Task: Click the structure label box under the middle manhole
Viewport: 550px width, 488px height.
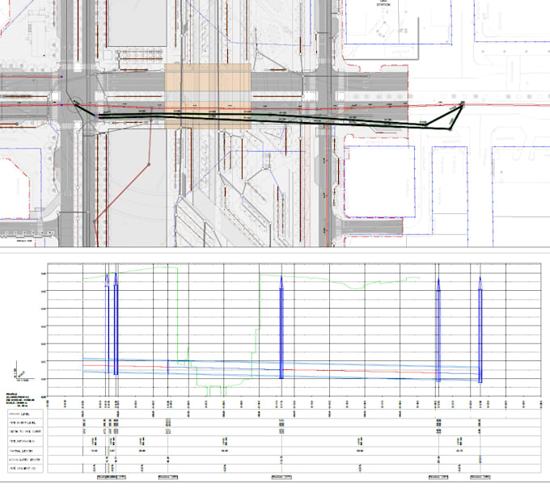Action: 281,477
